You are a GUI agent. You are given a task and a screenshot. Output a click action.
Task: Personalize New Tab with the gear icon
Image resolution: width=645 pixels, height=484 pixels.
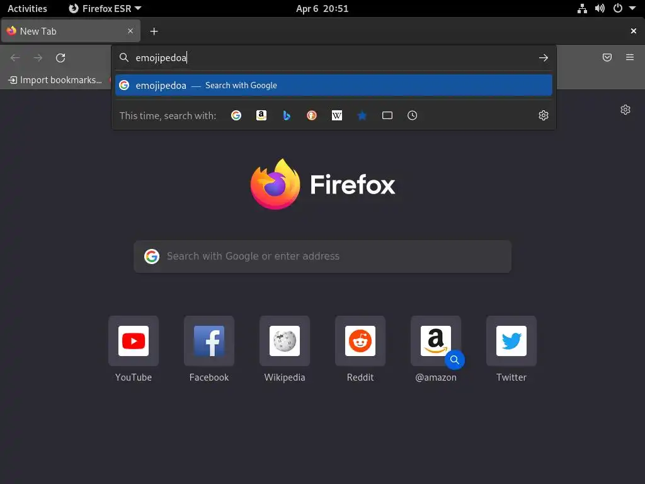(625, 110)
